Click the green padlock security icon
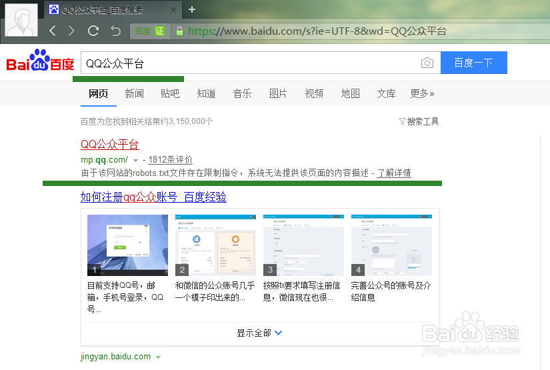 (179, 31)
